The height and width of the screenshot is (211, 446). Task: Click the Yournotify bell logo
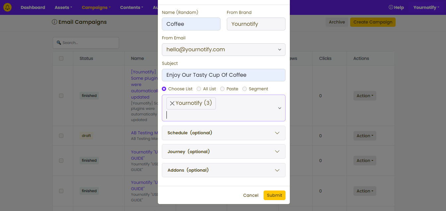tap(7, 7)
